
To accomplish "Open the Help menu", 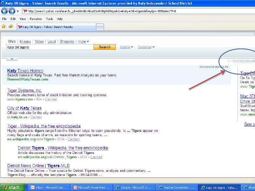I will 60,19.
